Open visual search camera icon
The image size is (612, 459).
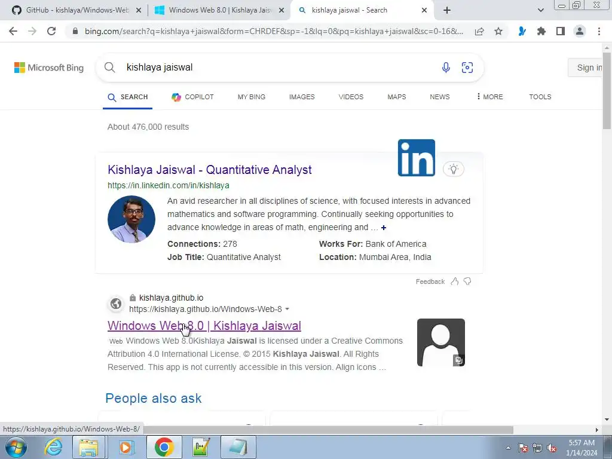click(x=467, y=68)
